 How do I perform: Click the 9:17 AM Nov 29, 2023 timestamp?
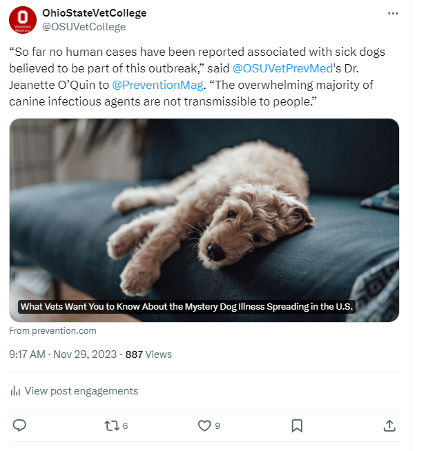64,354
